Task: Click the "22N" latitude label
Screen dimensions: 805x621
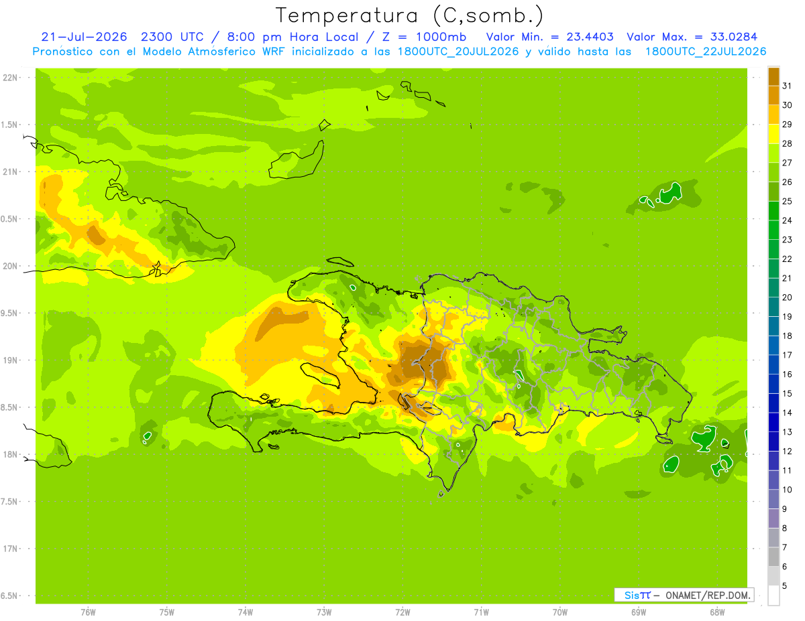Action: 11,78
